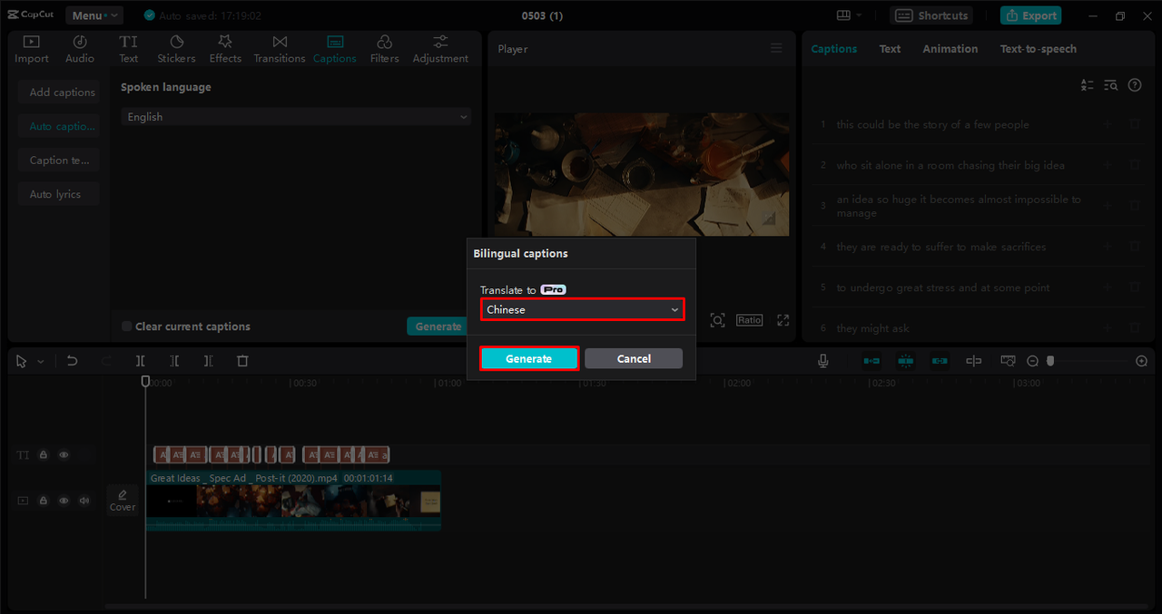
Task: Click the microphone record voiceover icon
Action: pyautogui.click(x=823, y=361)
